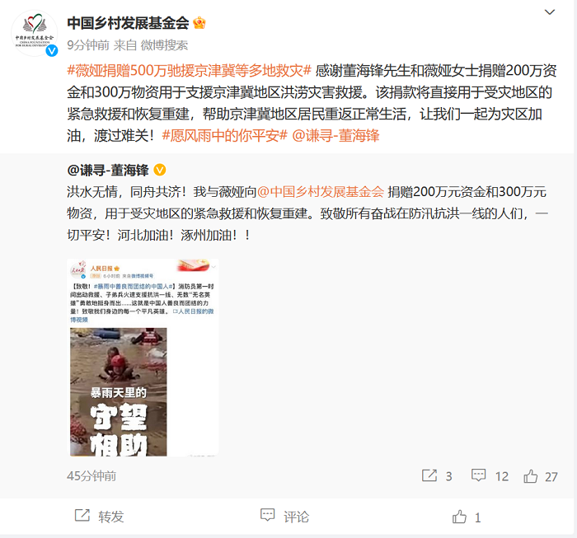Open quoted author @谦寻-董海锋 heading
Screen dimensions: 577x538
108,171
